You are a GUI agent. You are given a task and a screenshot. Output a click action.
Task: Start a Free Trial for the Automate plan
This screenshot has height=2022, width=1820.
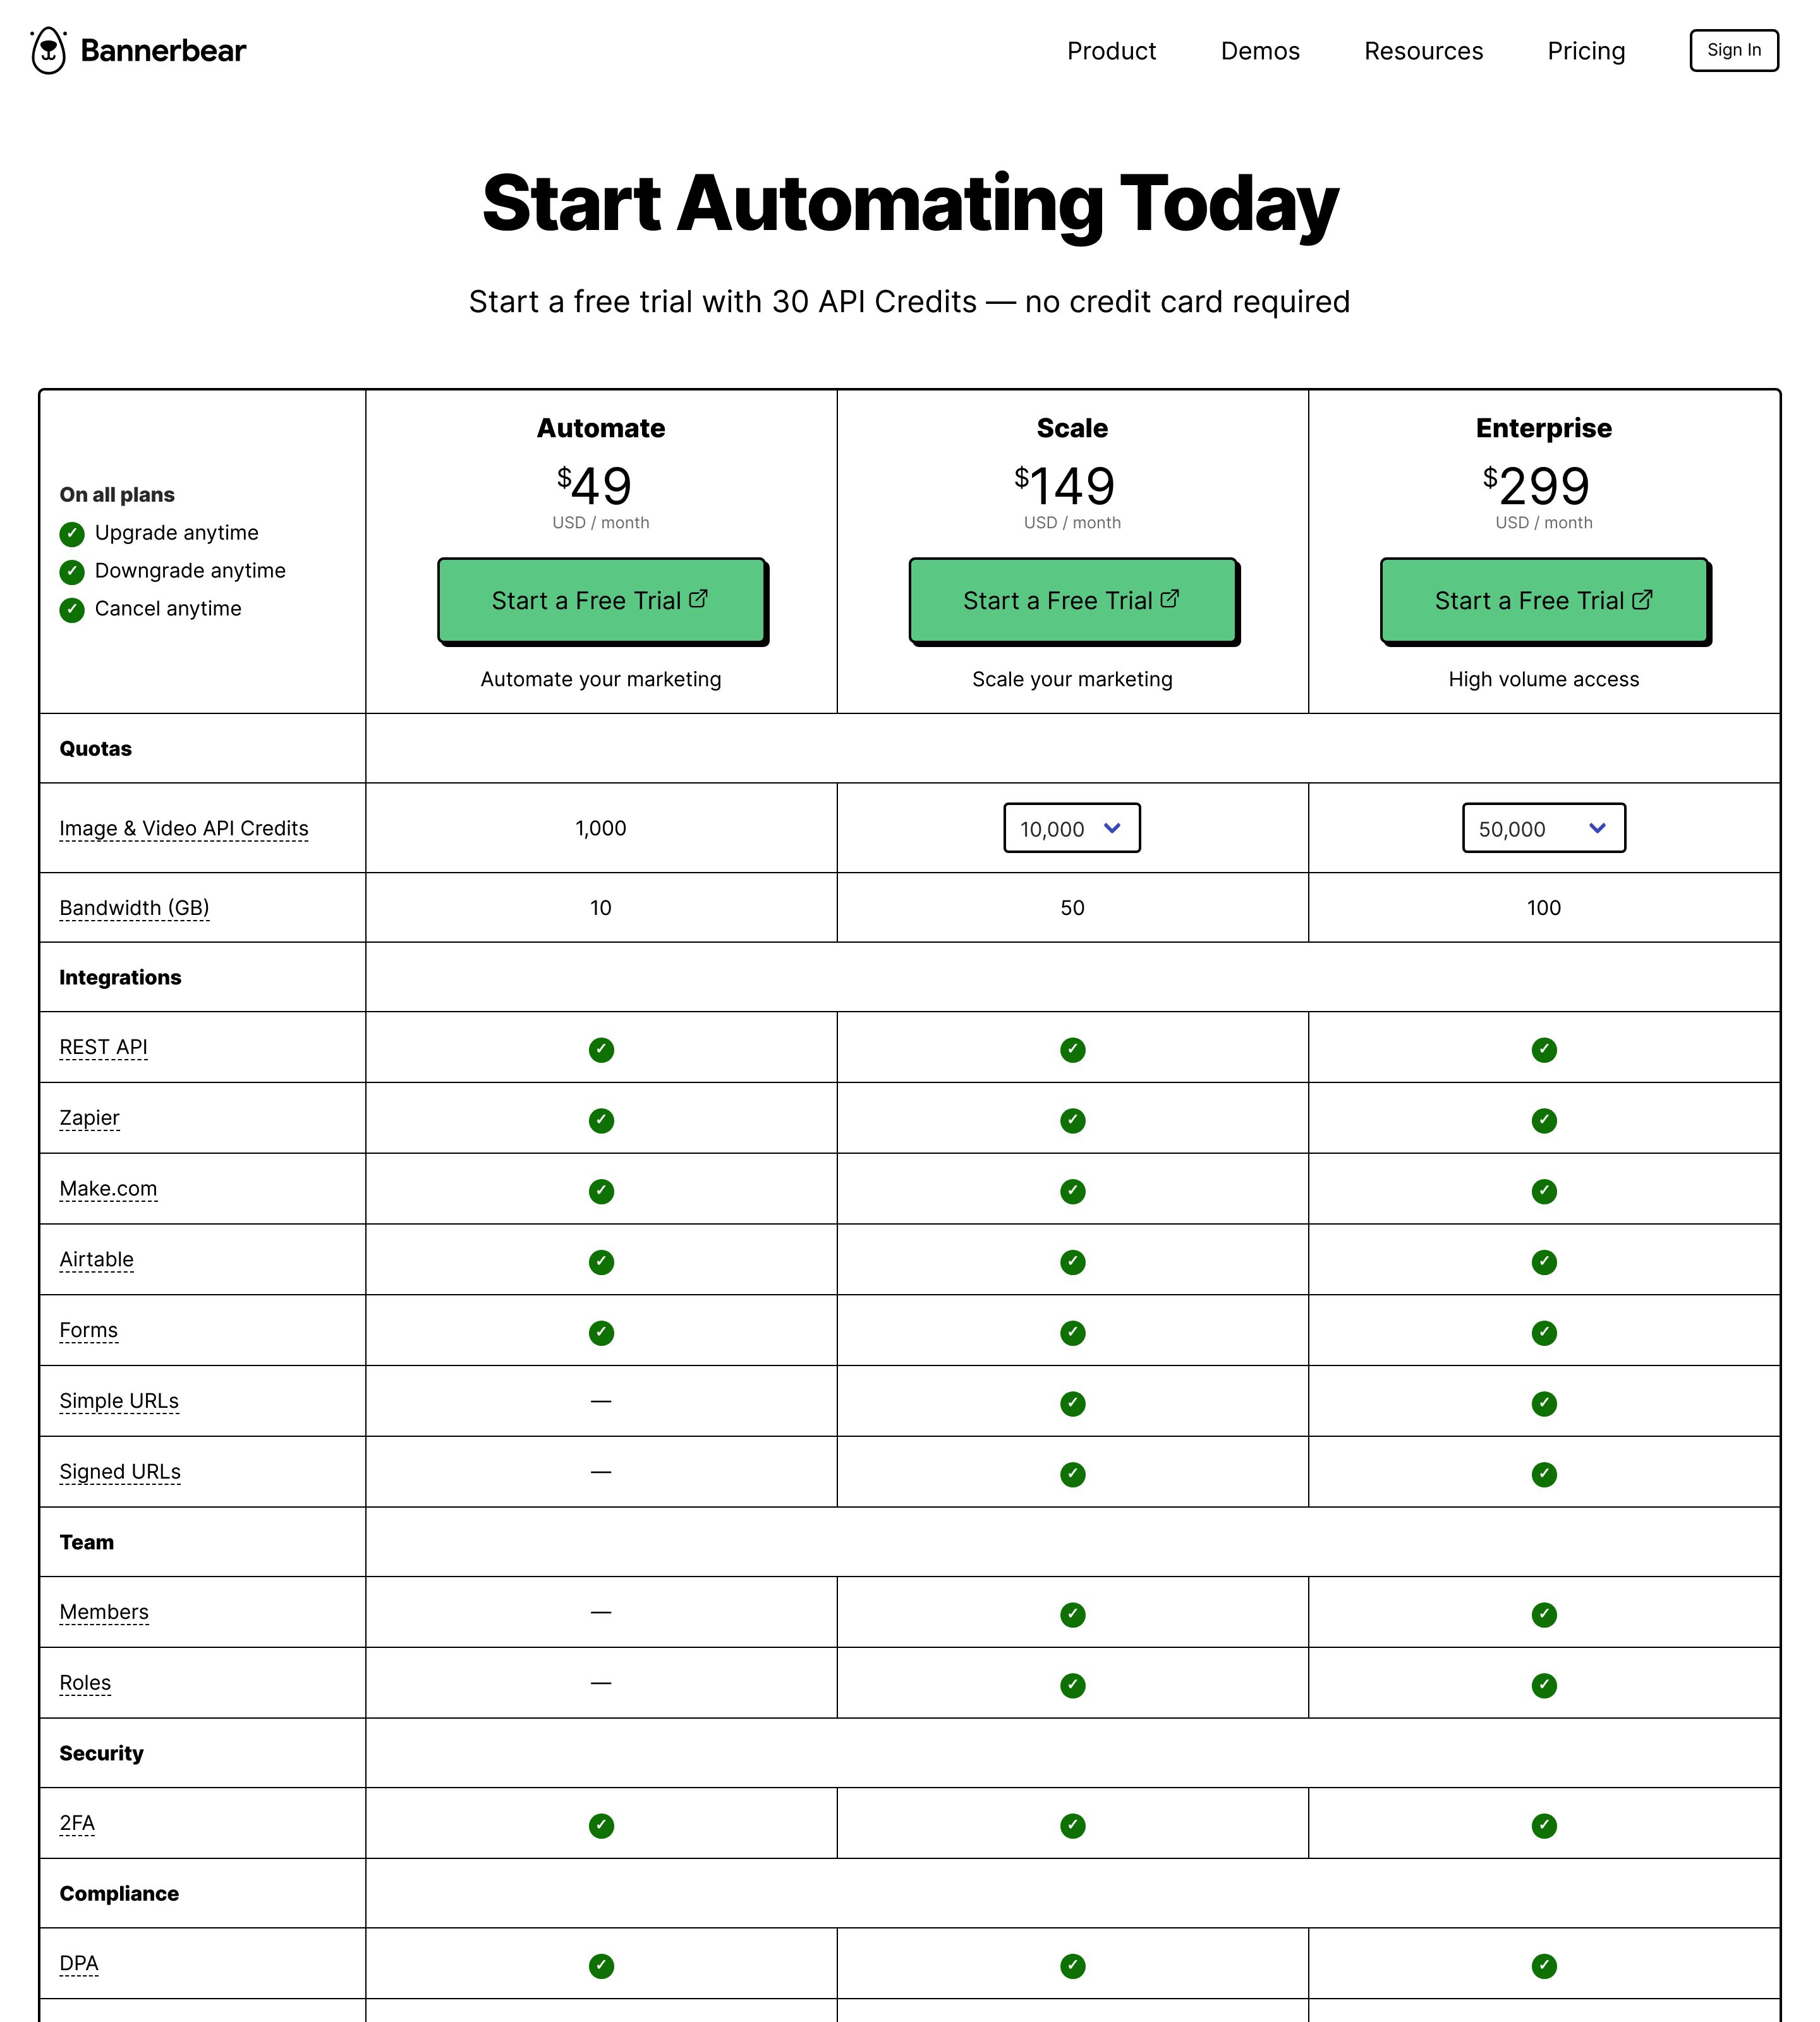[601, 600]
